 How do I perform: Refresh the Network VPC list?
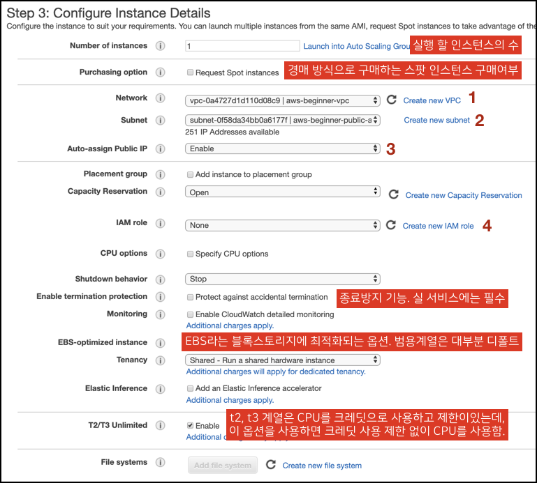point(392,100)
